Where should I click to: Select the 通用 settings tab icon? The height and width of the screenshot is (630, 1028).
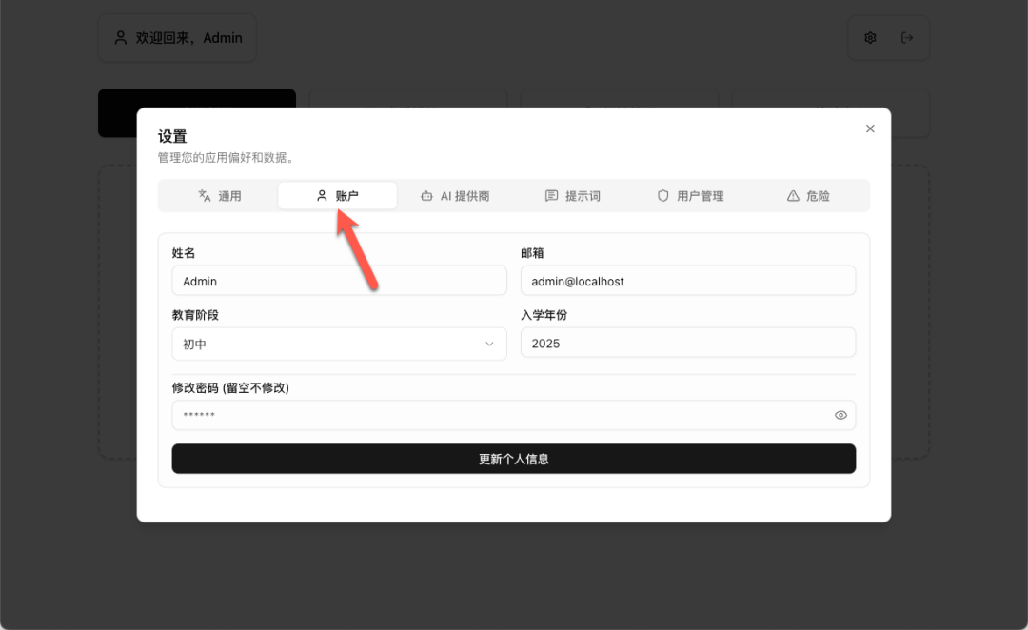click(204, 195)
